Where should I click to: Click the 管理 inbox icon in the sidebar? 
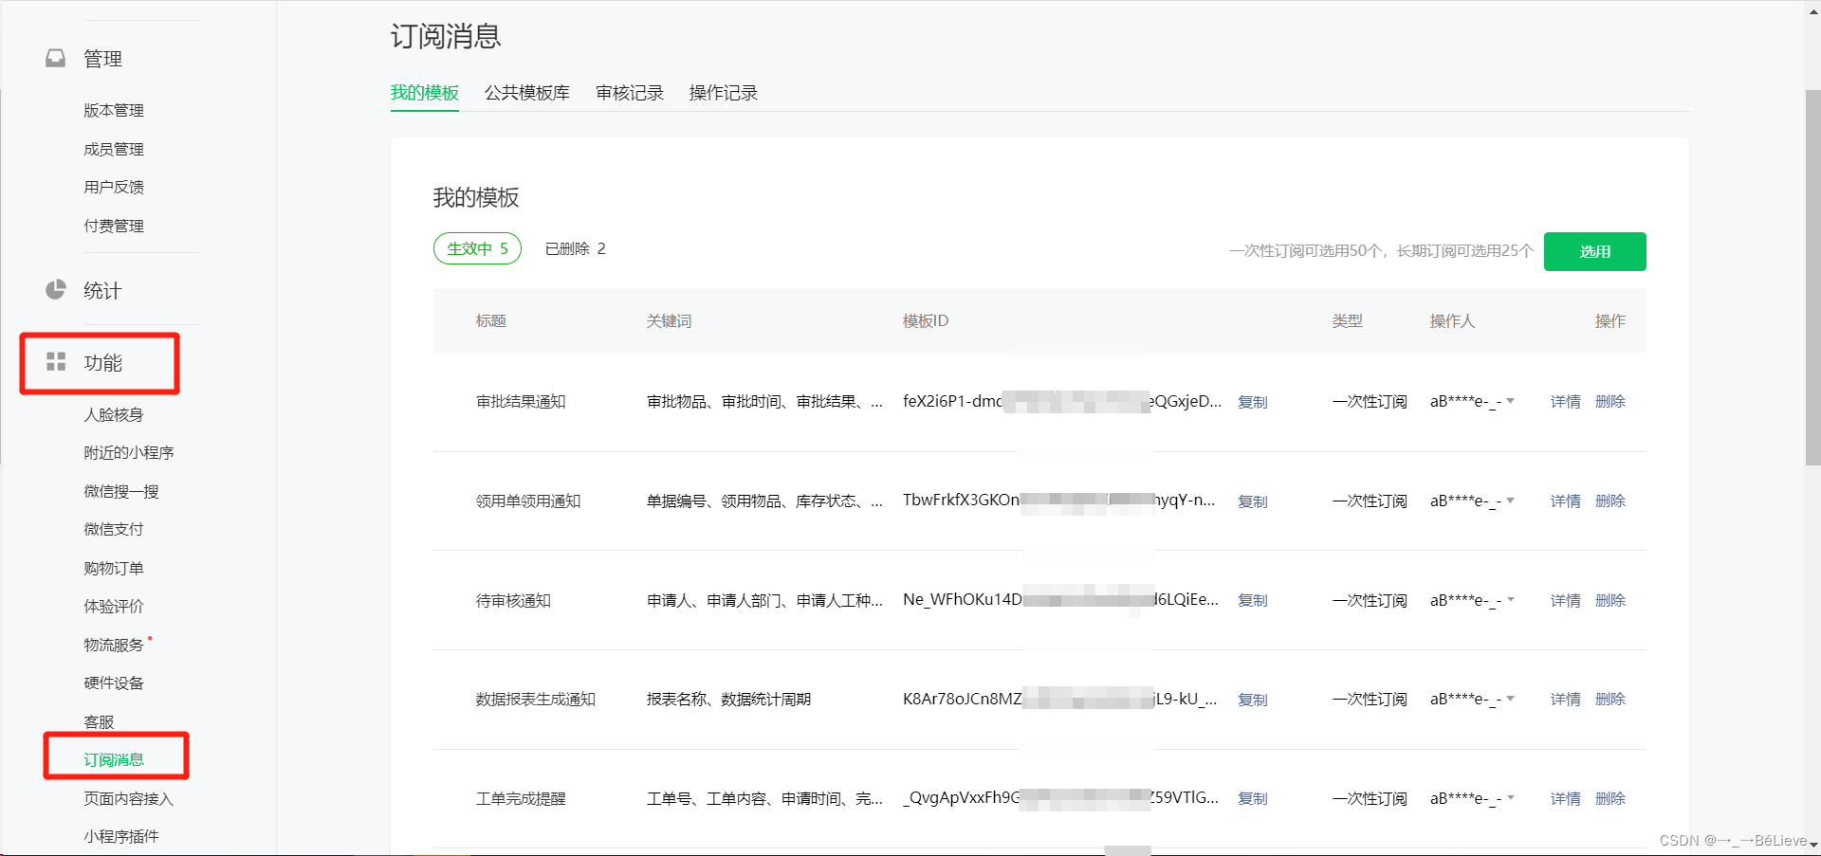[x=56, y=59]
